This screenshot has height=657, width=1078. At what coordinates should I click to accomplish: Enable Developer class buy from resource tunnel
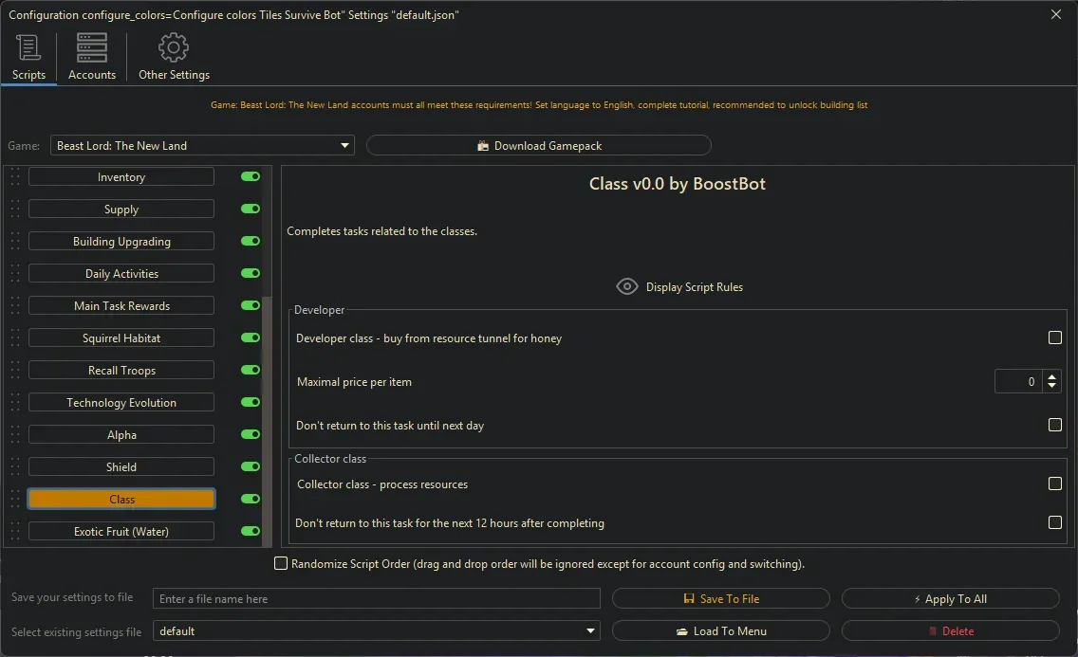(x=1054, y=338)
